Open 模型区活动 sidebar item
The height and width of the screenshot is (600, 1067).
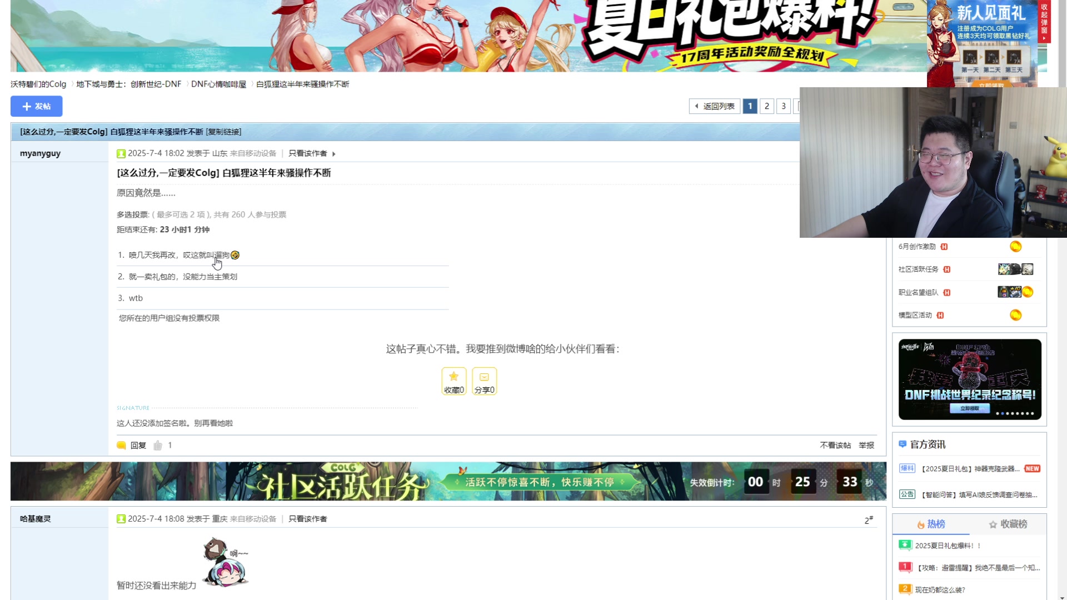pyautogui.click(x=915, y=315)
